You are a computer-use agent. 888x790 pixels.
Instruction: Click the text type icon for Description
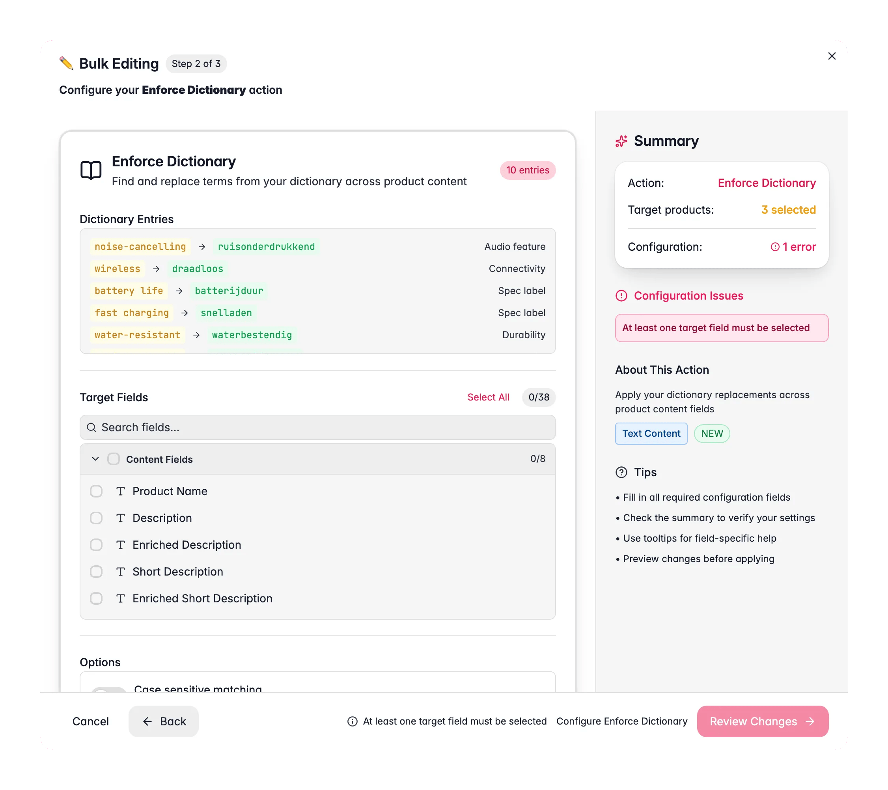(120, 518)
